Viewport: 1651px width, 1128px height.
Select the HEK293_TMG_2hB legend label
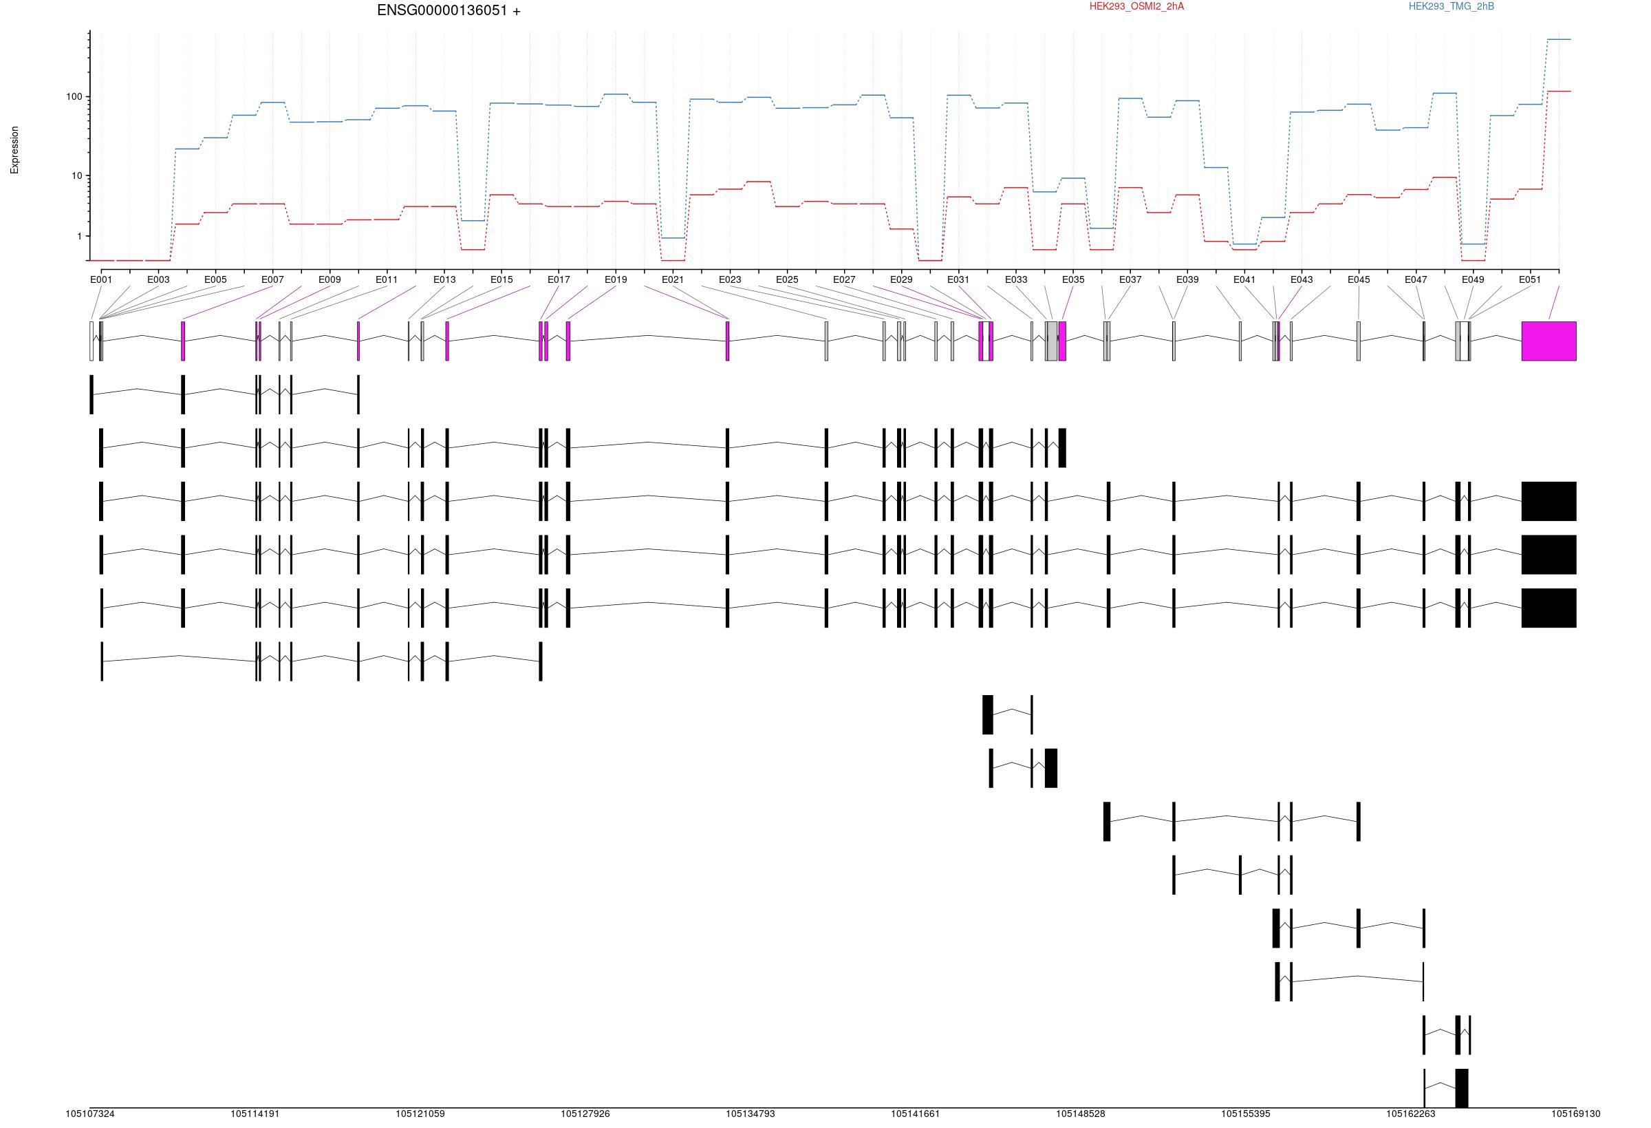pyautogui.click(x=1452, y=6)
